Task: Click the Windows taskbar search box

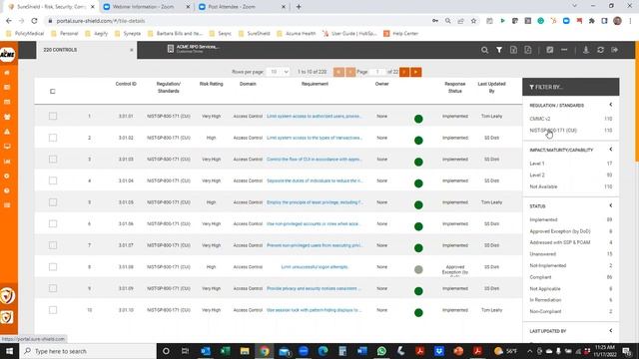Action: point(87,351)
